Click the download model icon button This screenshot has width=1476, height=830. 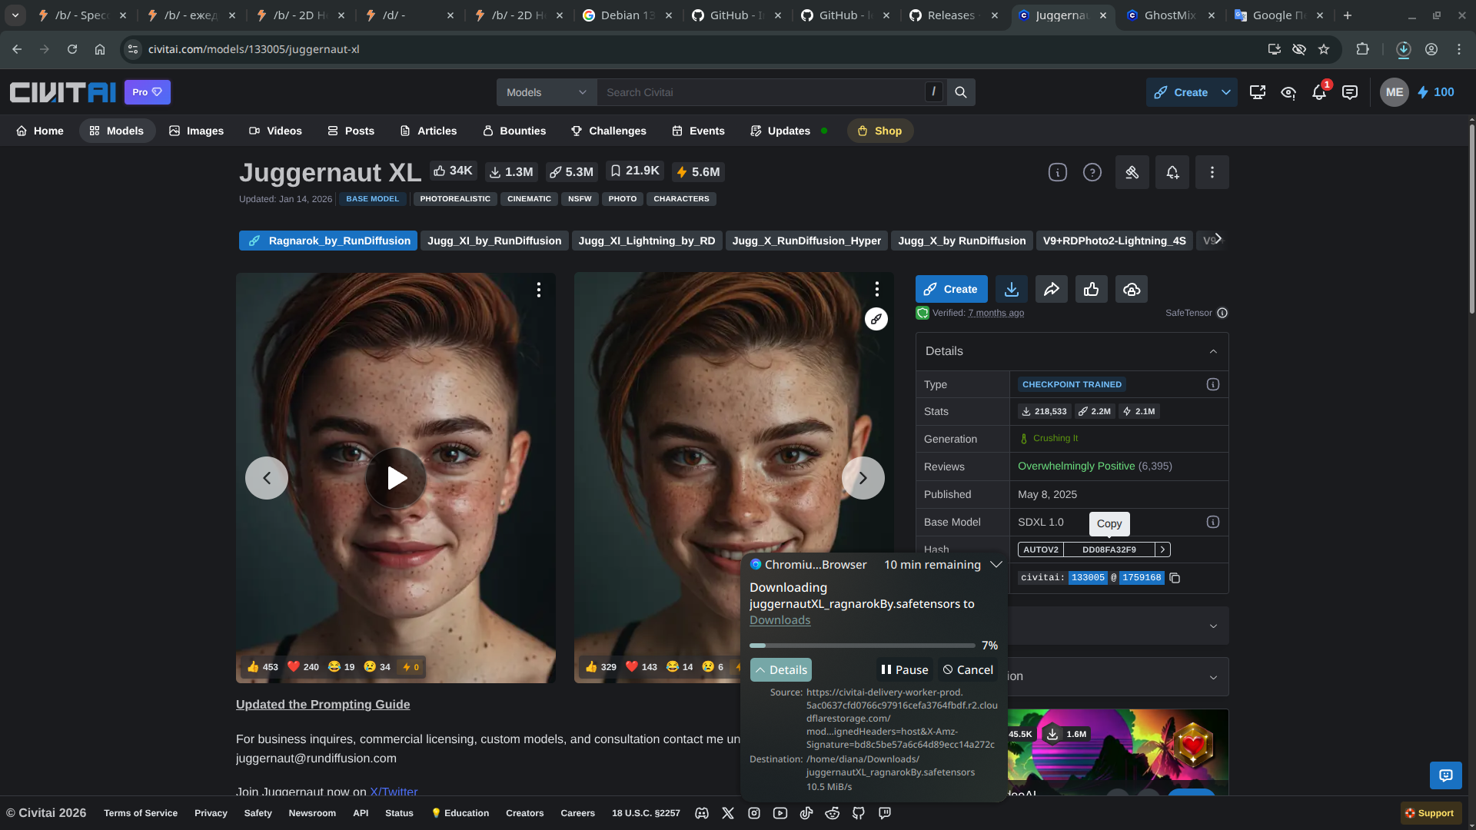click(x=1012, y=289)
